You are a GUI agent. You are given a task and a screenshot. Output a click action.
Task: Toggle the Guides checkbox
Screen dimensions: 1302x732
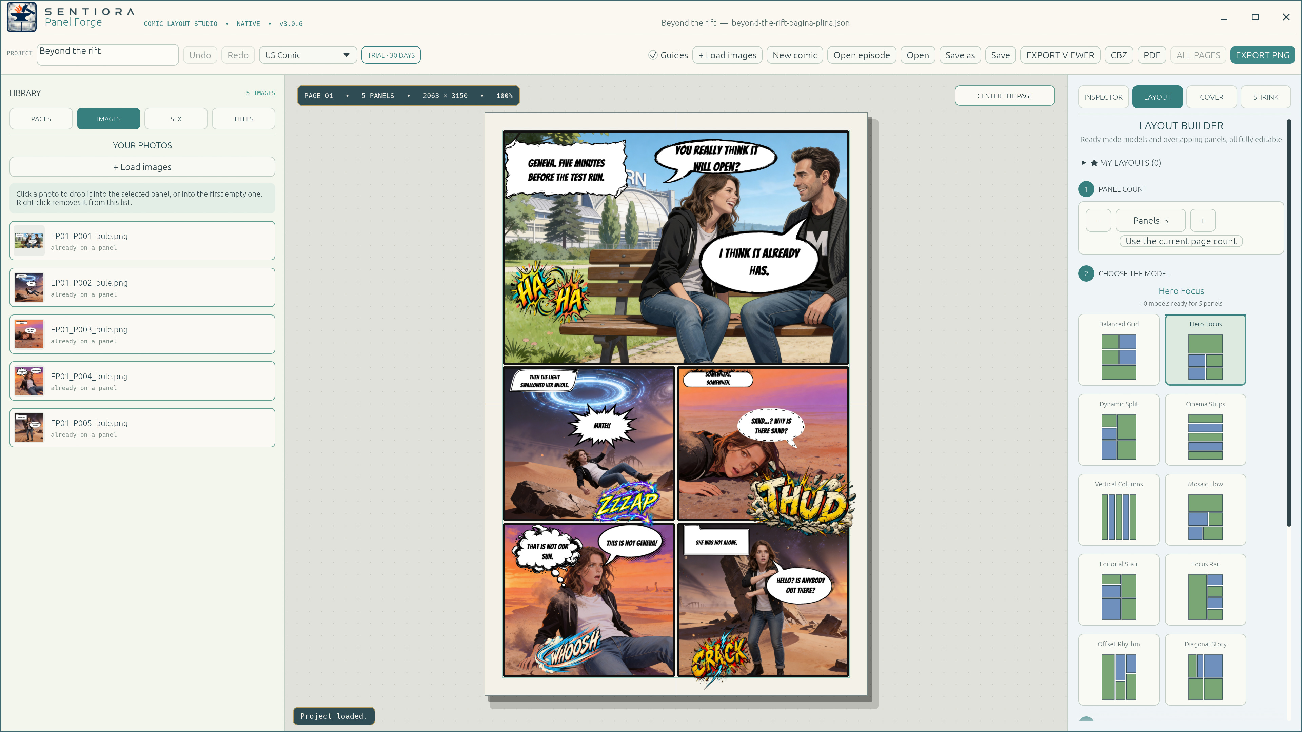click(x=653, y=55)
